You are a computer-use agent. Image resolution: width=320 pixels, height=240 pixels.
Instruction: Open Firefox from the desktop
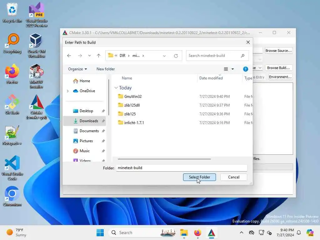pos(12,74)
